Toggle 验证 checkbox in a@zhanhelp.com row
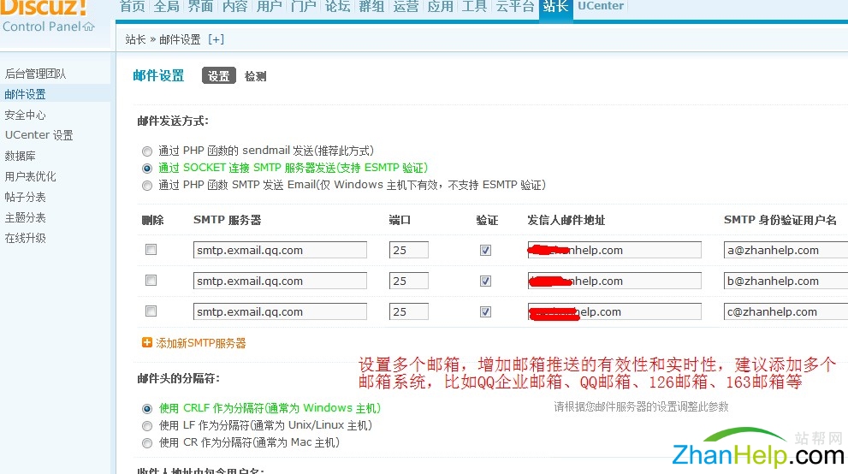The height and width of the screenshot is (474, 848). pos(486,250)
